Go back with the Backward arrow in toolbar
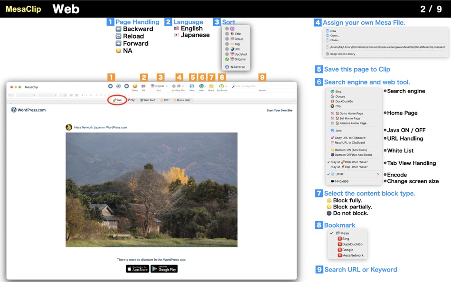Image resolution: width=451 pixels, height=282 pixels. [x=111, y=86]
